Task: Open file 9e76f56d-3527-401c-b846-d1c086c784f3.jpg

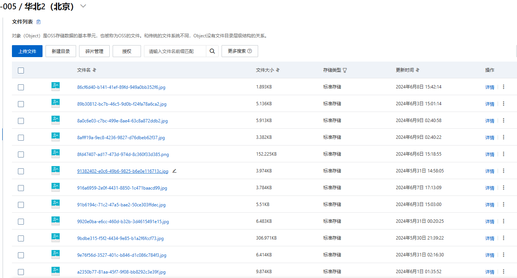Action: [x=122, y=255]
